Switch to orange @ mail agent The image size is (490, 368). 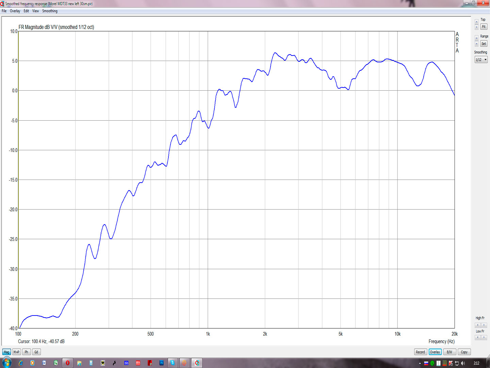coord(184,363)
